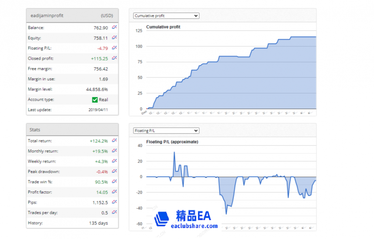Click the Equity sparkline chart icon
The height and width of the screenshot is (239, 374).
point(114,38)
